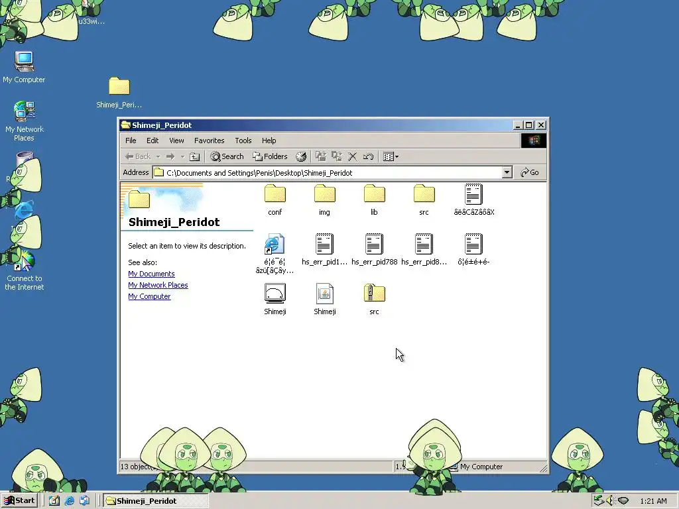Select My Computer desktop icon
The width and height of the screenshot is (679, 509).
[24, 67]
